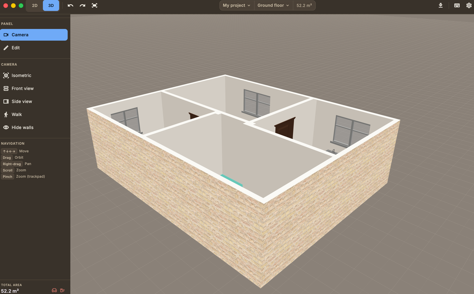The height and width of the screenshot is (294, 474).
Task: Open the My project dropdown
Action: (x=237, y=5)
